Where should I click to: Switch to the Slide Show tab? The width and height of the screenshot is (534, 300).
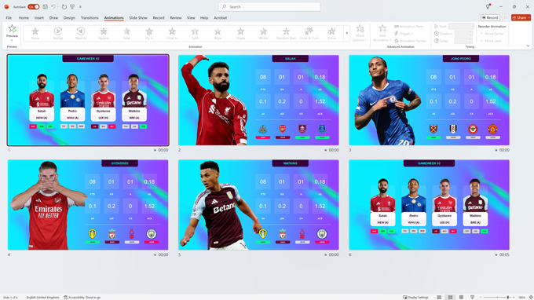[x=138, y=18]
